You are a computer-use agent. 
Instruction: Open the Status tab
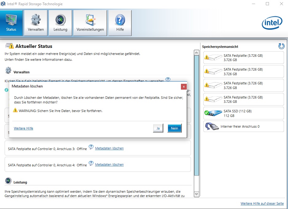click(11, 23)
